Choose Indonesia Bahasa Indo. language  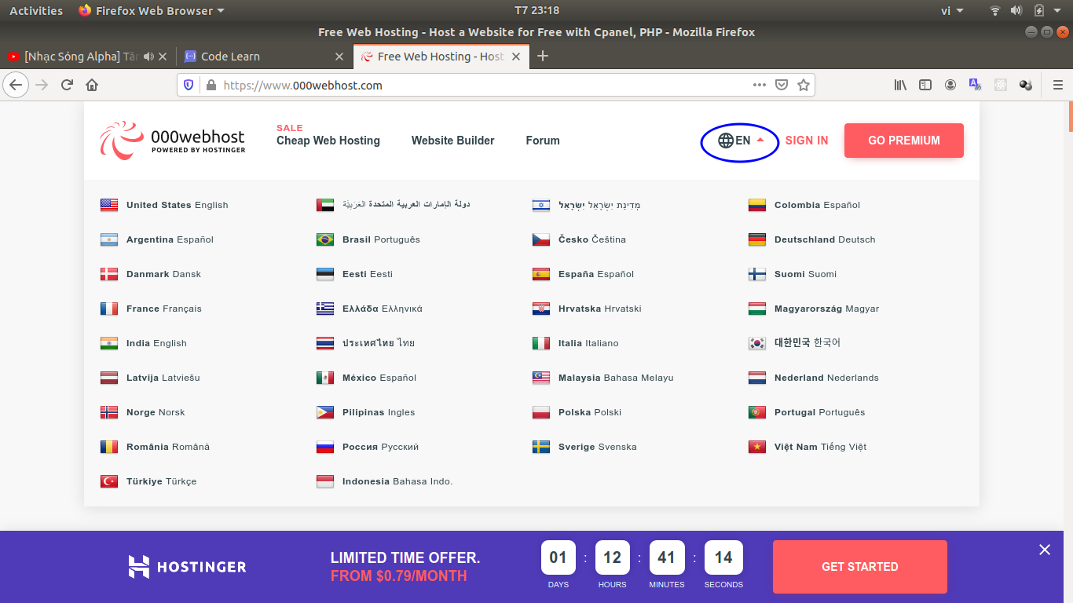tap(385, 481)
